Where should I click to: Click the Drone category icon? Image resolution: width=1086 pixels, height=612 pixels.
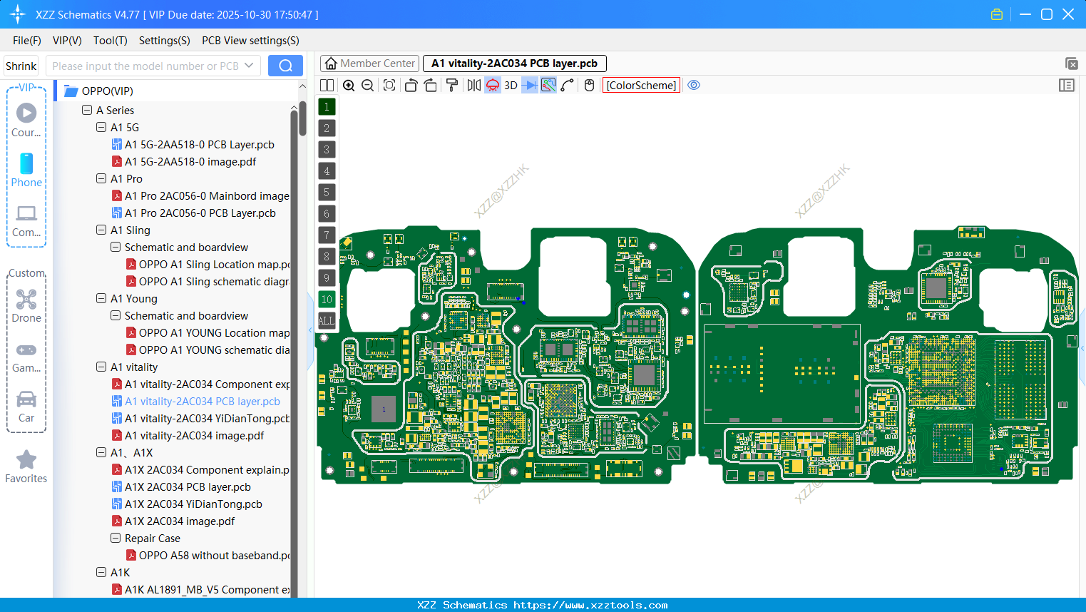(x=26, y=299)
